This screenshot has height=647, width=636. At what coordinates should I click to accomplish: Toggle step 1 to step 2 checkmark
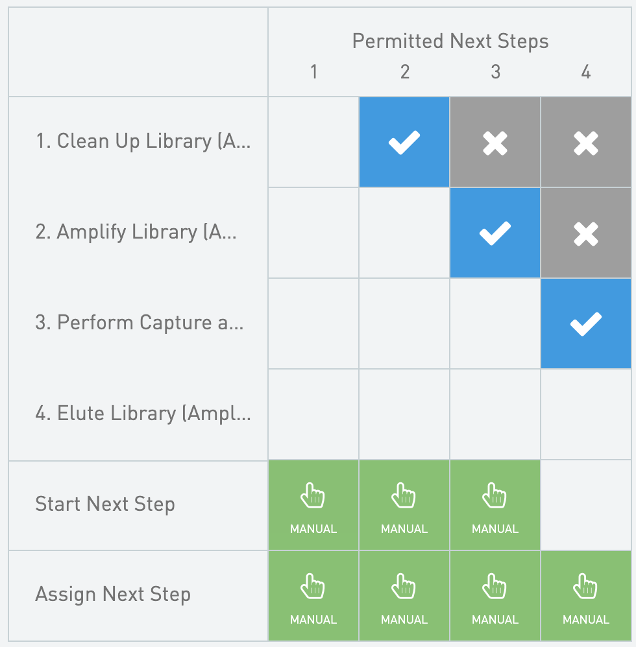tap(404, 142)
